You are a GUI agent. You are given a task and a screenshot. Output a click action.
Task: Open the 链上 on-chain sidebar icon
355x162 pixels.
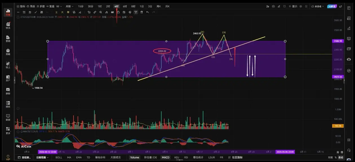coord(8,65)
